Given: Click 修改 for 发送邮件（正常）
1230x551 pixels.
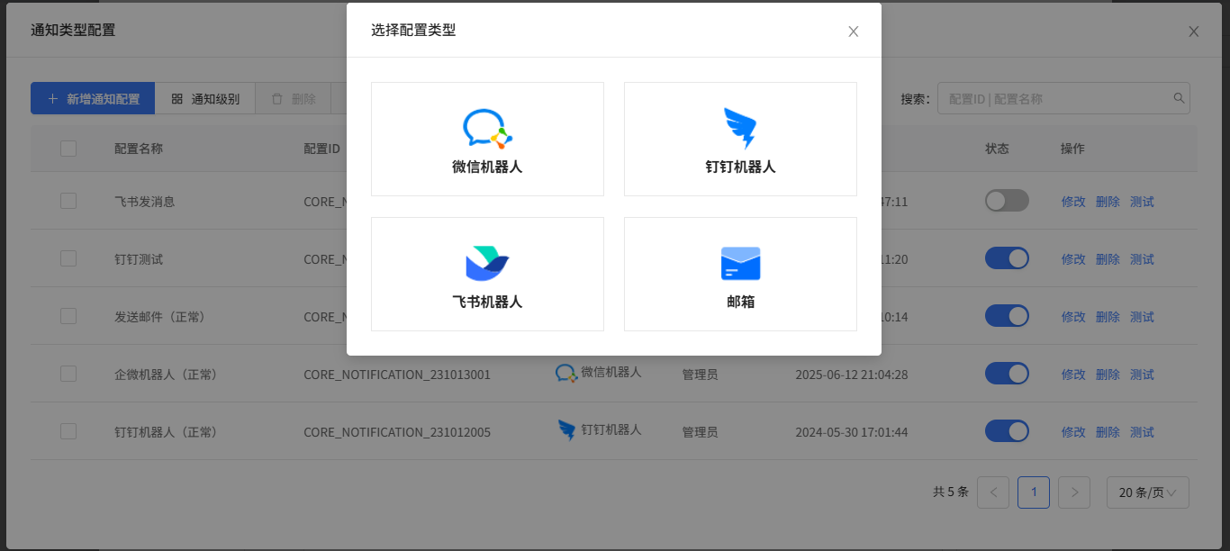Looking at the screenshot, I should pyautogui.click(x=1073, y=317).
